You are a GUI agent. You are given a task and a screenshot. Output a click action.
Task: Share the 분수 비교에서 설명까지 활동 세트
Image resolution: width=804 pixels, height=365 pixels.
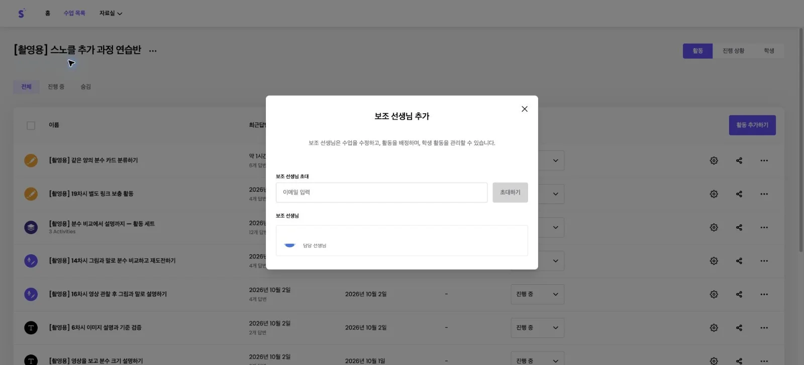pyautogui.click(x=739, y=228)
